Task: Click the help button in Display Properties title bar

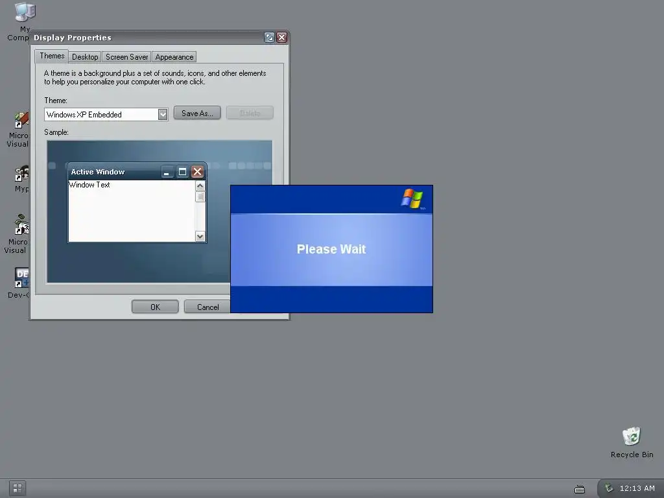Action: tap(269, 37)
